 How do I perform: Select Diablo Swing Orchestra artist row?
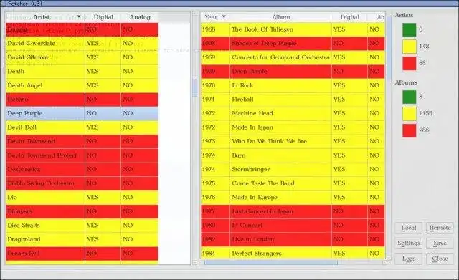click(x=82, y=183)
